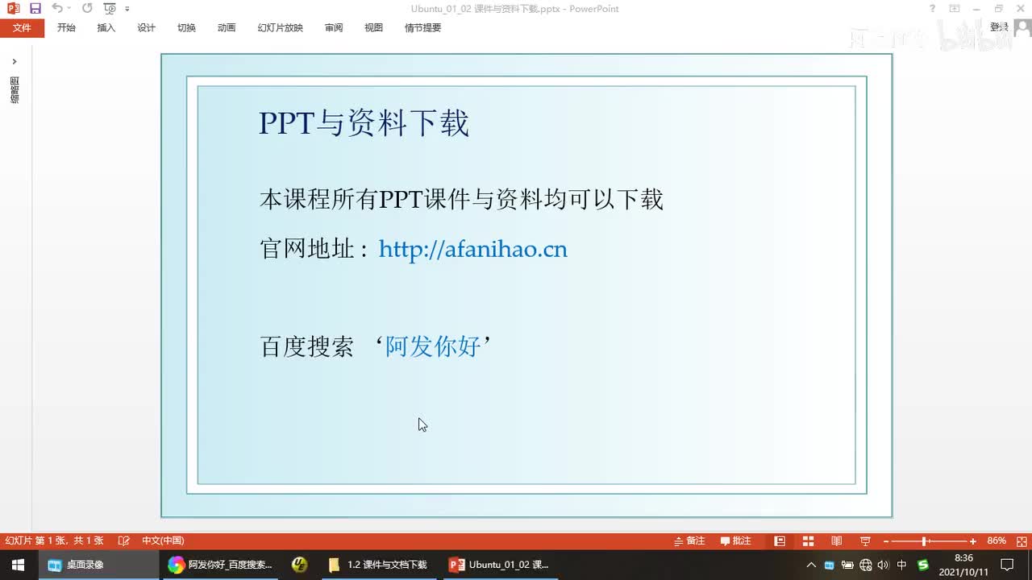The width and height of the screenshot is (1032, 580).
Task: Click the green Sogou input tray icon
Action: click(923, 565)
